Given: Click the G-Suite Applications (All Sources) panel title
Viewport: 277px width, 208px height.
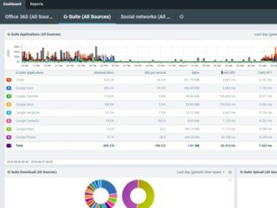Looking at the screenshot, I should coord(34,34).
